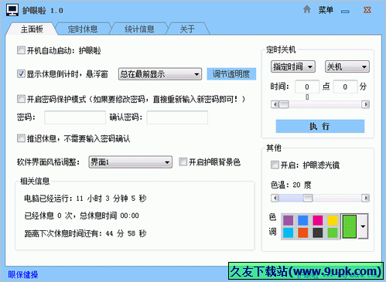Tick 推迟休息 不需要输入密码确认 checkbox
Viewport: 386px width, 282px height.
tap(21, 138)
